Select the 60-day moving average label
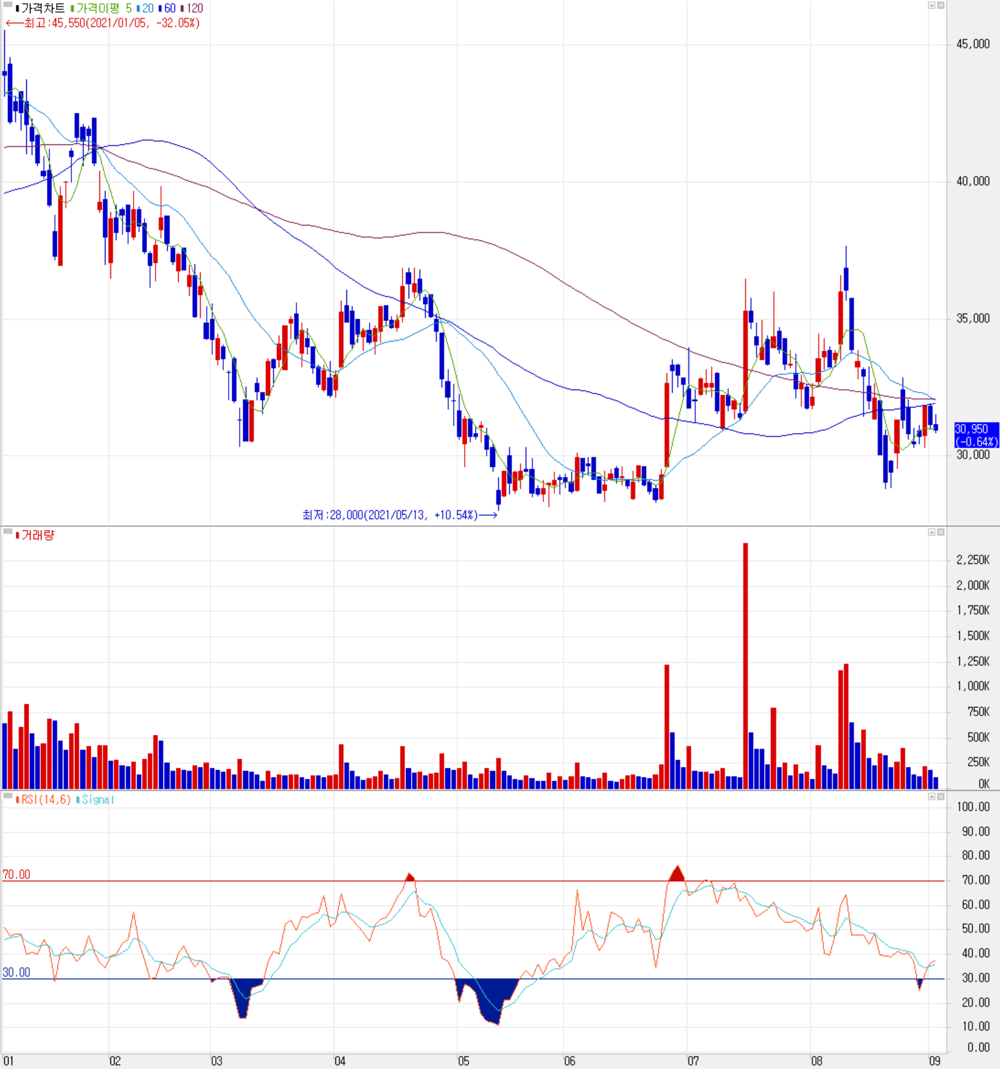1000x1069 pixels. click(x=168, y=9)
